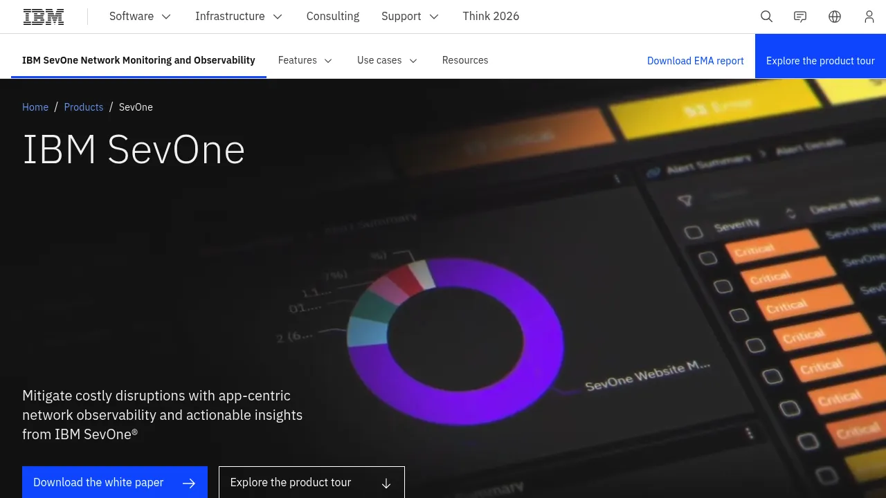This screenshot has width=886, height=498.
Task: Select the IBM SevOne Network Monitoring and Observability tab
Action: click(138, 60)
